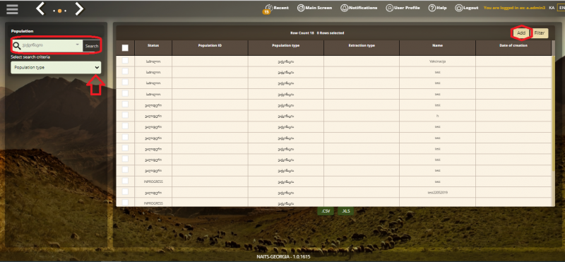
Task: Open Help
Action: [437, 8]
